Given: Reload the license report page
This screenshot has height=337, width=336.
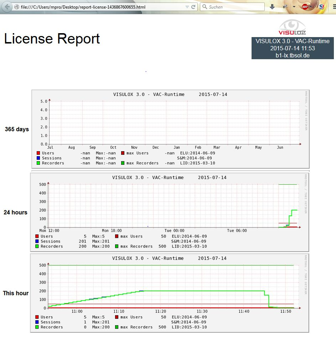Looking at the screenshot, I should [193, 7].
